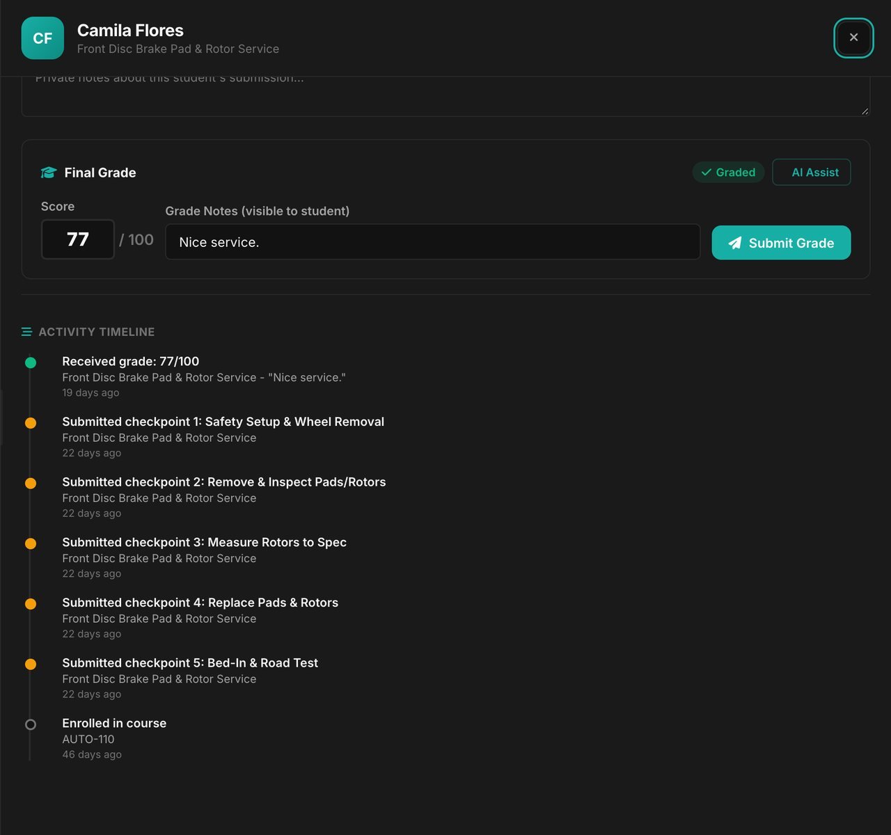This screenshot has width=891, height=835.
Task: Click the Graded status badge
Action: 728,173
